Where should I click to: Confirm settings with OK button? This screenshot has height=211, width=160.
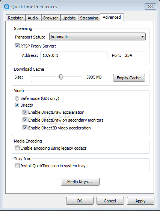(x=80, y=201)
